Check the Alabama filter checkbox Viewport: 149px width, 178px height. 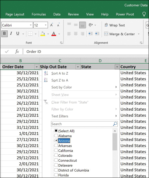point(56,136)
